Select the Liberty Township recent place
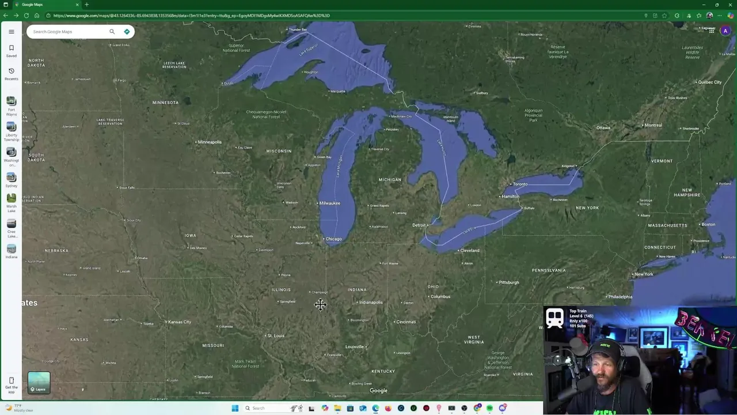The image size is (737, 415). tap(11, 131)
